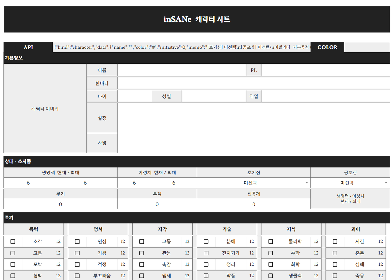
Task: Tick the 포박 checkbox
Action: [13, 264]
